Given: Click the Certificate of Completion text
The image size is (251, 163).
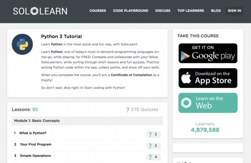Looking at the screenshot, I should pyautogui.click(x=131, y=75).
